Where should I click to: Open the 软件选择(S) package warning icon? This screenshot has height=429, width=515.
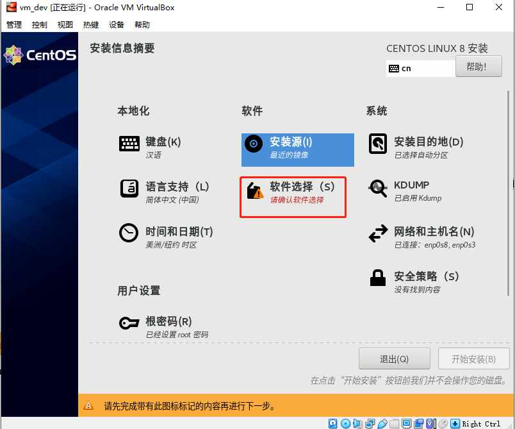[255, 190]
